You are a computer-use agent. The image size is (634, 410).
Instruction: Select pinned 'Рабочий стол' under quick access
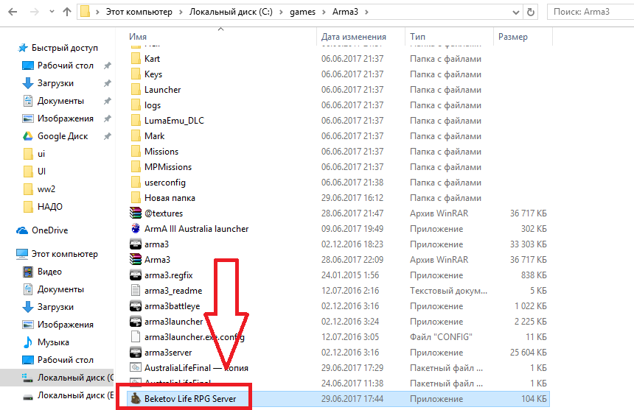tap(66, 66)
